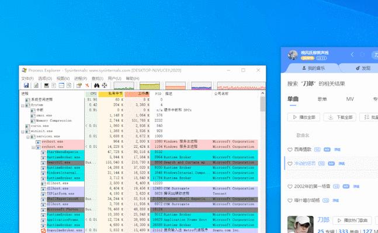The image size is (378, 233).
Task: Click the binoculars Find Handle or DLL icon
Action: 96,86
